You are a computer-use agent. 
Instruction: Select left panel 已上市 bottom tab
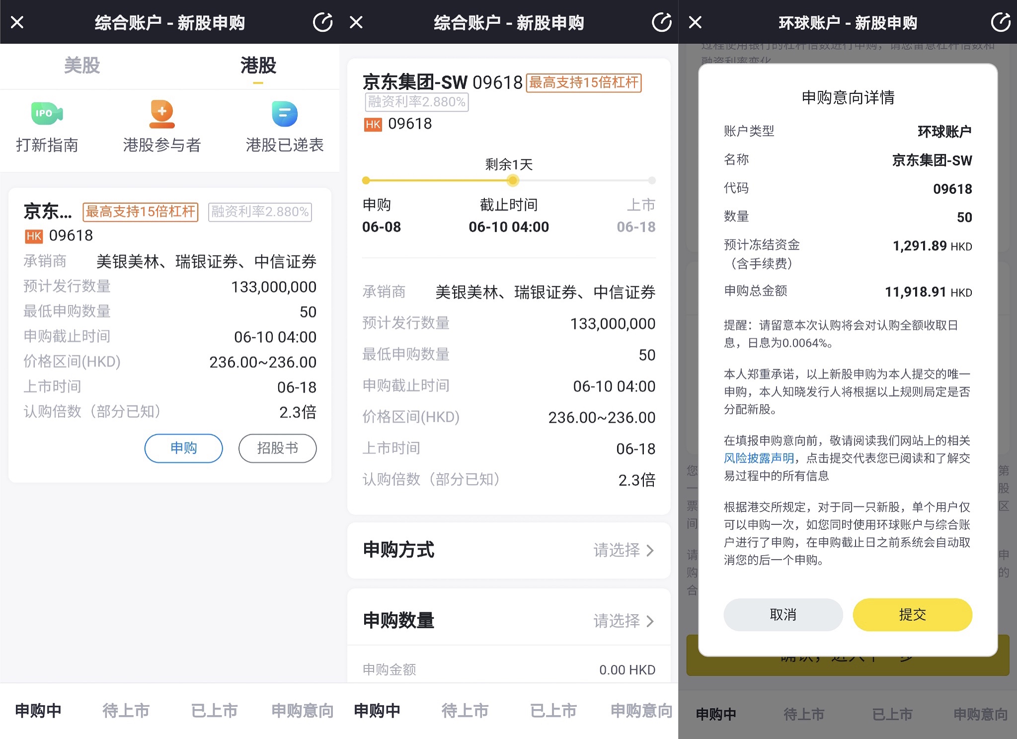point(215,711)
